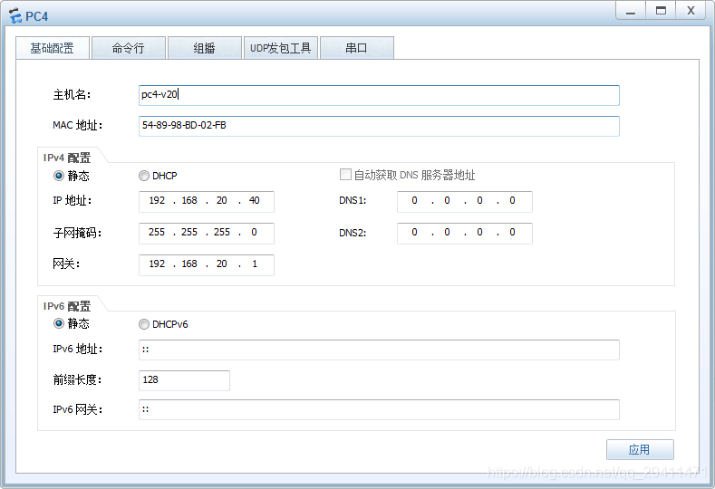
Task: Click the MAC 地址 input field
Action: (379, 126)
